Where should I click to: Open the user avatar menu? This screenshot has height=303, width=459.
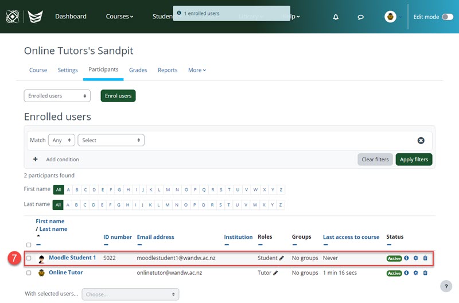(390, 17)
